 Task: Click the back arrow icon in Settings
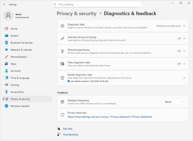point(4,5)
